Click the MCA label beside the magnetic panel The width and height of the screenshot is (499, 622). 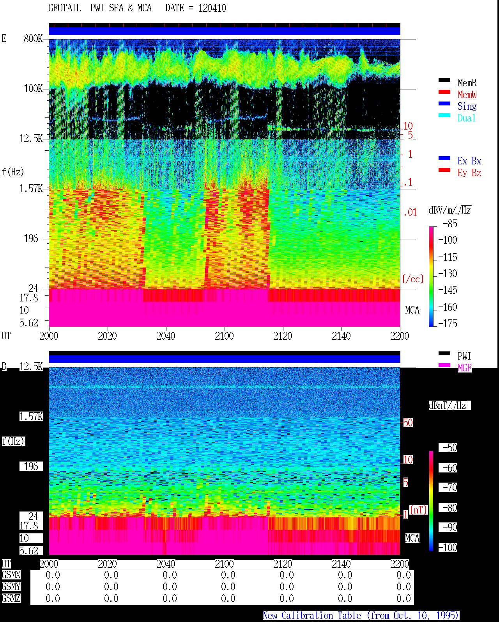coord(412,538)
